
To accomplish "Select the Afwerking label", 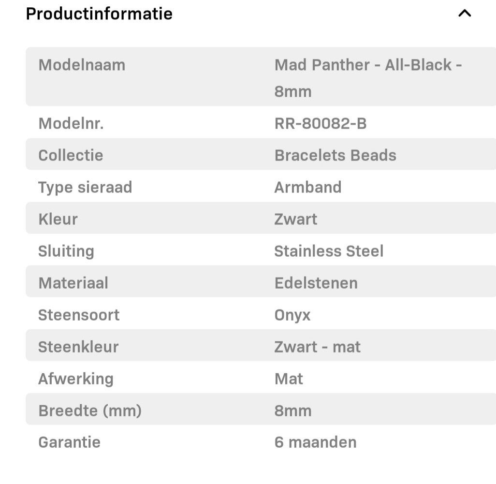I will click(76, 379).
